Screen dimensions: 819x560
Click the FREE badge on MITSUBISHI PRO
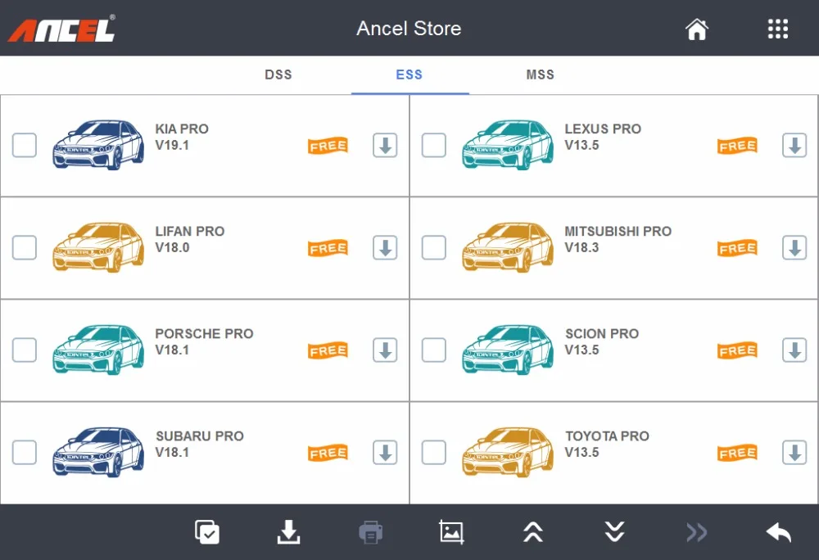coord(738,248)
